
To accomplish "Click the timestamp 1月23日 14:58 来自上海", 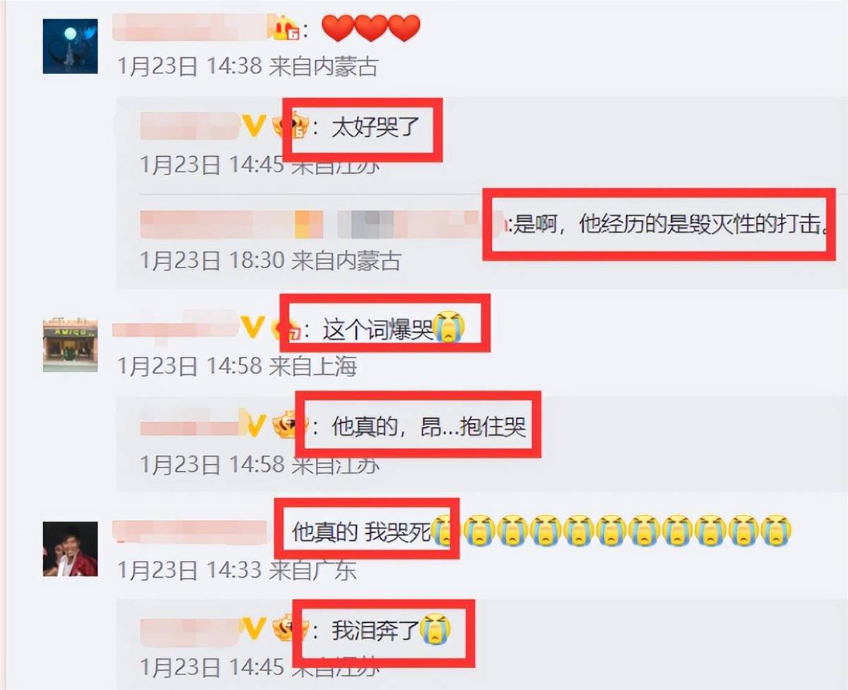I will (x=237, y=366).
